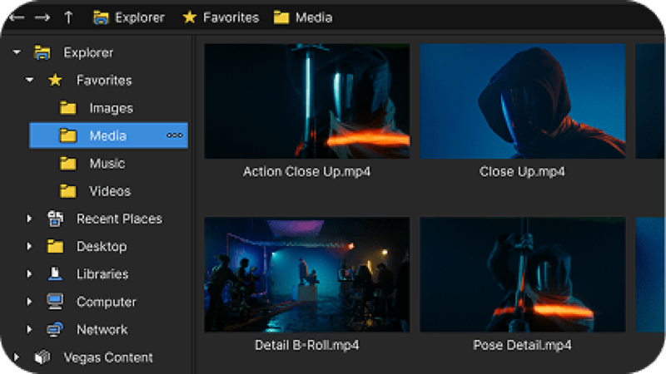
Task: Click the Detail B-Roll.mp4 file name
Action: tap(307, 345)
